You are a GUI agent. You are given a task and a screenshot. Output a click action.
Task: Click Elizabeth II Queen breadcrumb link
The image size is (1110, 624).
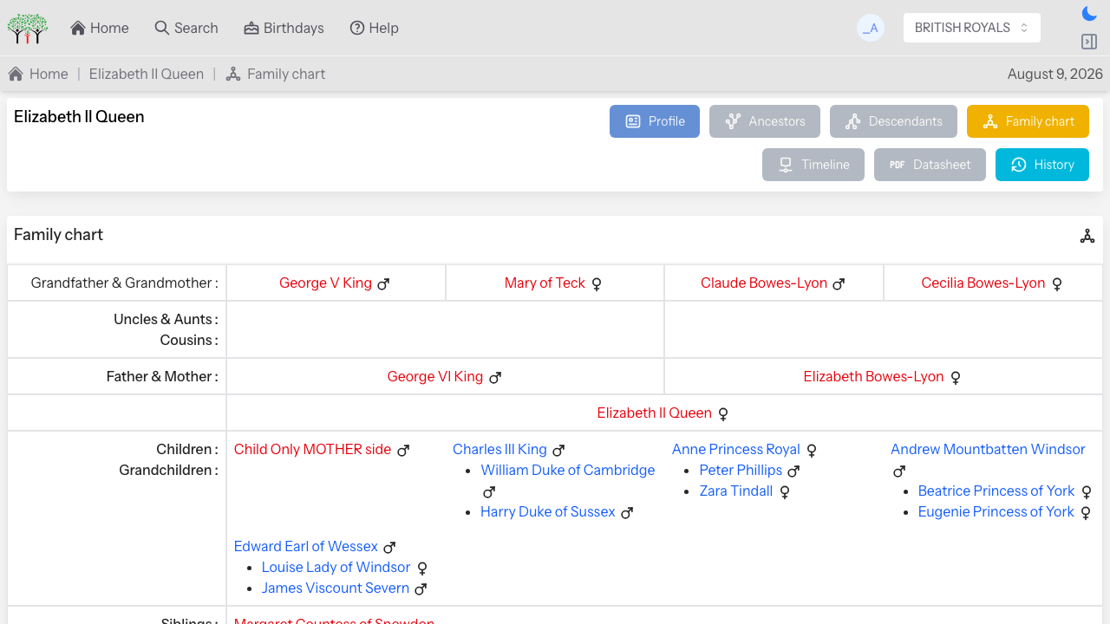(147, 74)
